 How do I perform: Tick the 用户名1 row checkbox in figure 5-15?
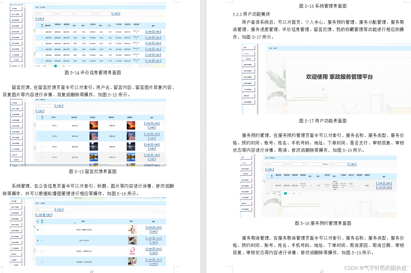[x=38, y=126]
